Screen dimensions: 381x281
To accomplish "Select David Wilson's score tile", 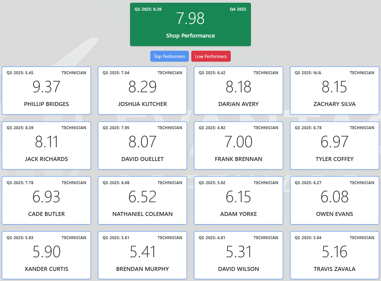I will point(238,255).
